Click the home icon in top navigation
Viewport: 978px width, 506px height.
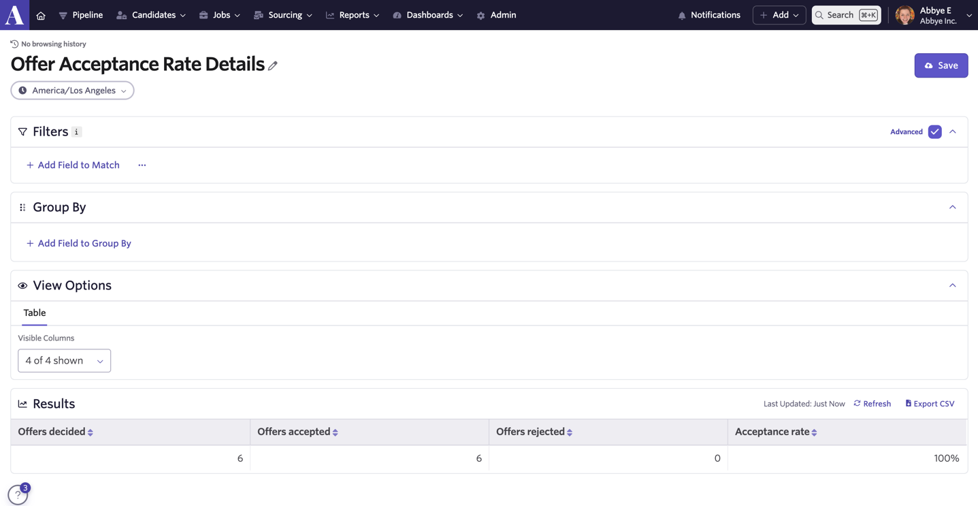[41, 15]
